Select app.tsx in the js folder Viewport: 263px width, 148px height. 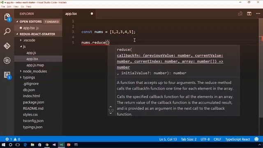[38, 59]
